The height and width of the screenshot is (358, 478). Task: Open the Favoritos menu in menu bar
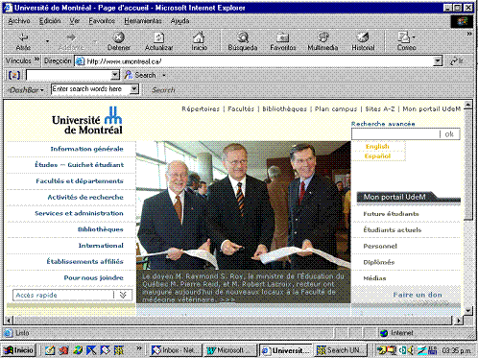click(x=102, y=21)
